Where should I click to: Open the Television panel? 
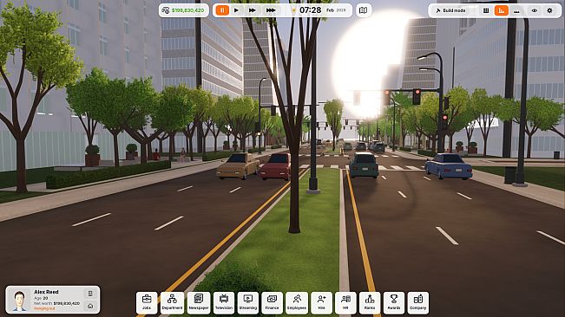coord(224,302)
